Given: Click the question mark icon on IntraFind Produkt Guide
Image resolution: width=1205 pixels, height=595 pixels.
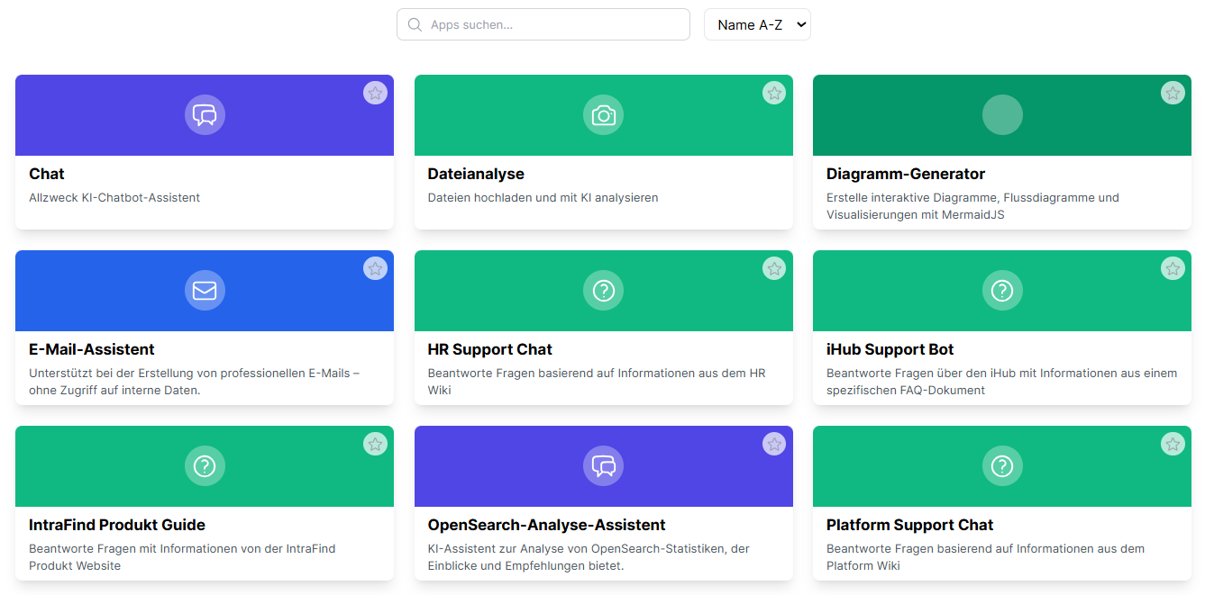Looking at the screenshot, I should coord(205,465).
